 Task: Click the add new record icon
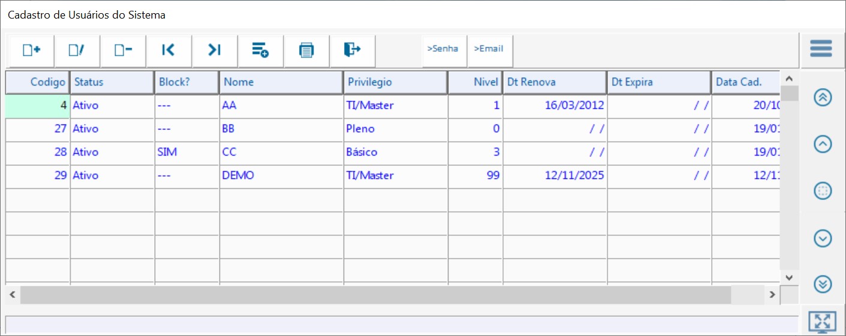tap(31, 50)
